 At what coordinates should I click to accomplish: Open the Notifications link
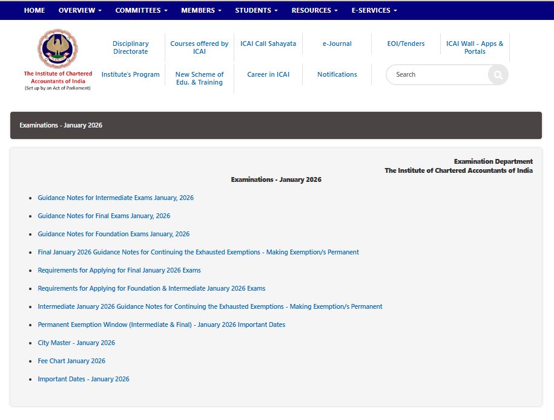(x=337, y=74)
